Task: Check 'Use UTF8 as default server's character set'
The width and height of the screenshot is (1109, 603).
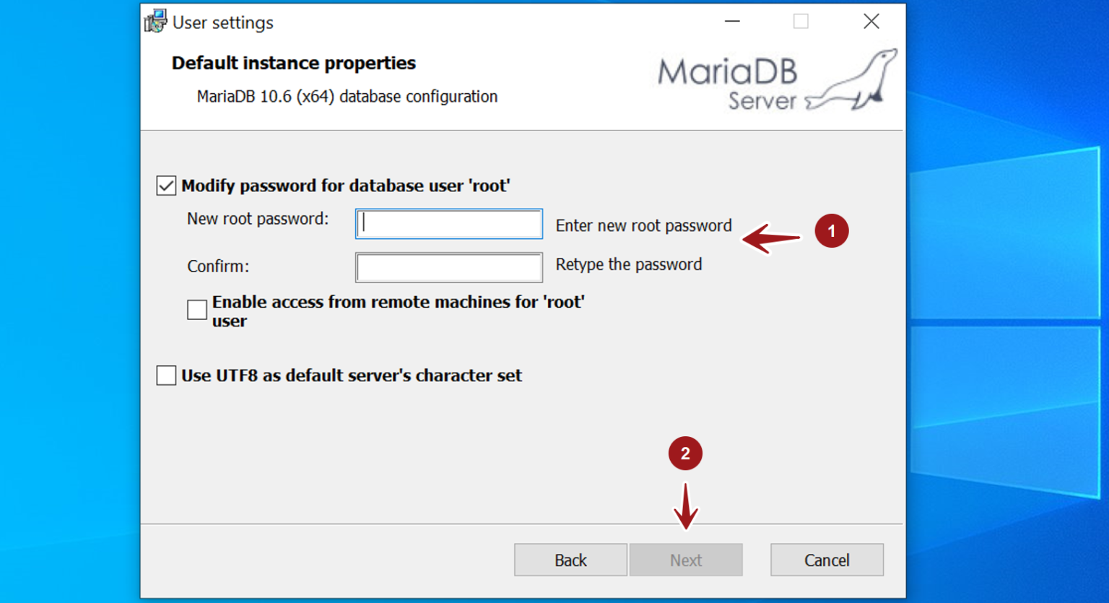Action: coord(165,375)
